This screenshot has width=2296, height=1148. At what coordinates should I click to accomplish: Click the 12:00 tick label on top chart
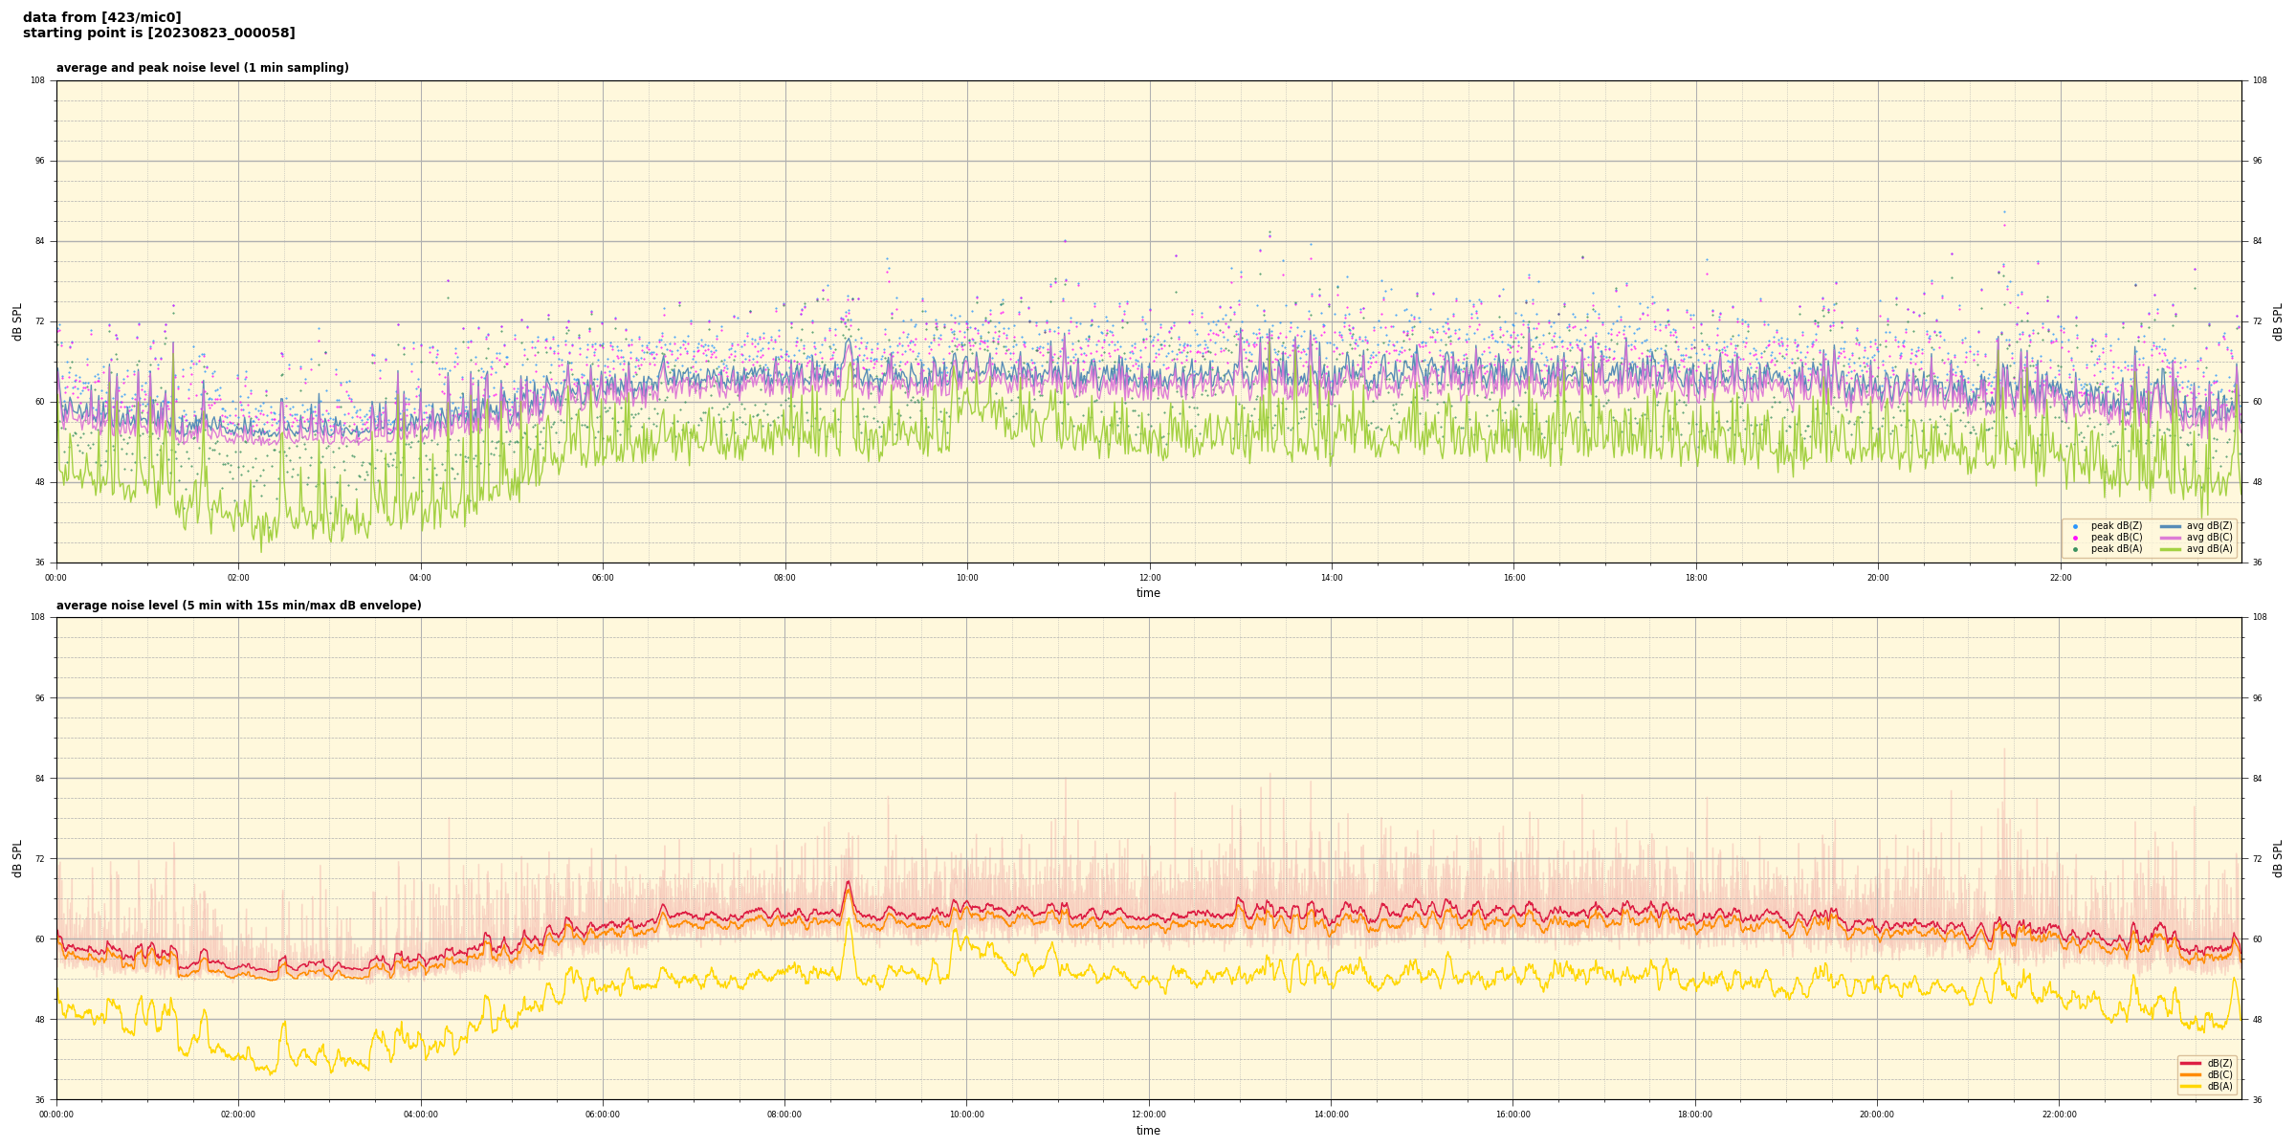pyautogui.click(x=1149, y=578)
